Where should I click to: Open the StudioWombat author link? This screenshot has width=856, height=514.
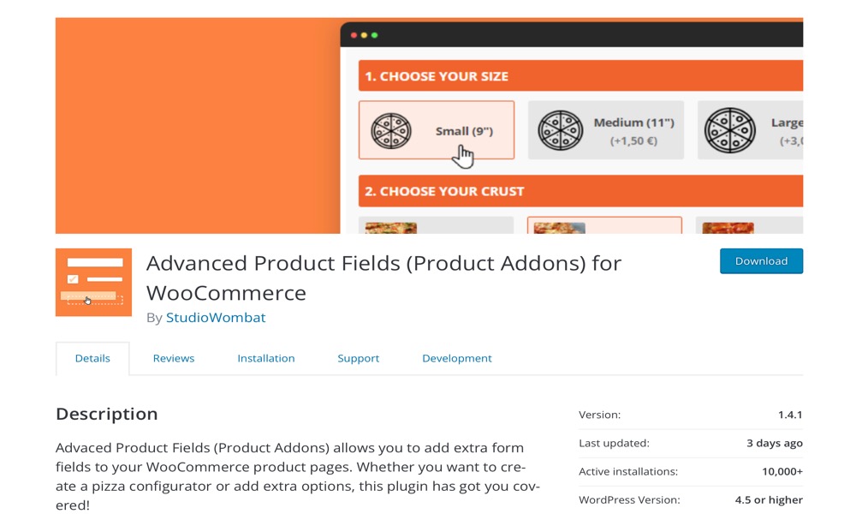pyautogui.click(x=216, y=317)
